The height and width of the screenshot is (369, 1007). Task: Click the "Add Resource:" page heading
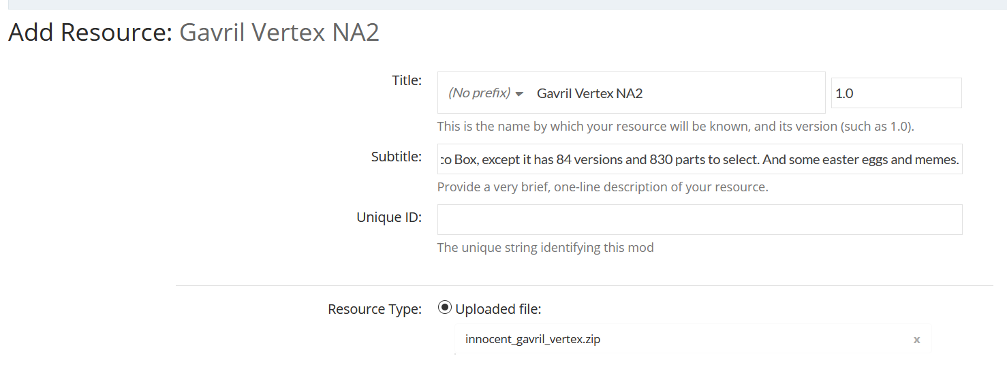pyautogui.click(x=90, y=33)
